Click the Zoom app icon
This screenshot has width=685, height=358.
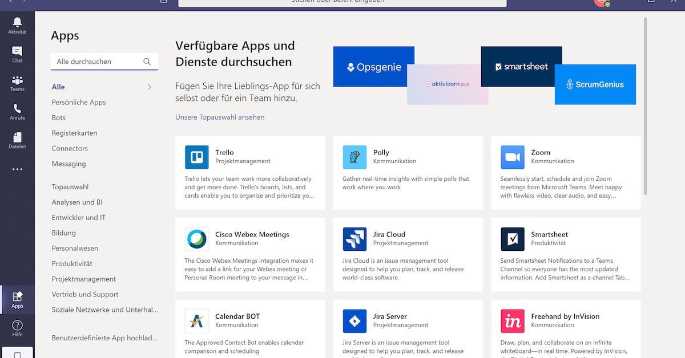pyautogui.click(x=513, y=157)
